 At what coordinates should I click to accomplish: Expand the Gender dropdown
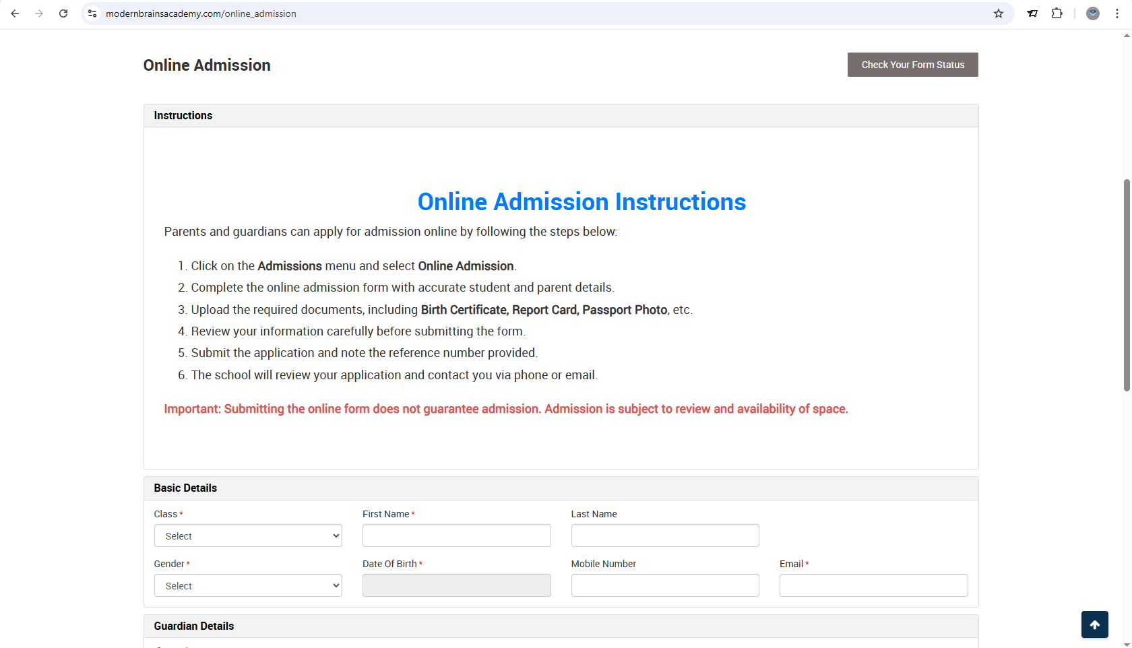[248, 586]
